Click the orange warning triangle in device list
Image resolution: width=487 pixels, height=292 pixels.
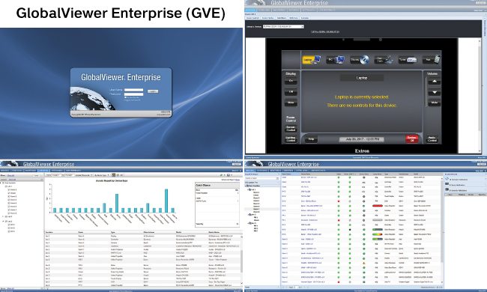point(363,263)
